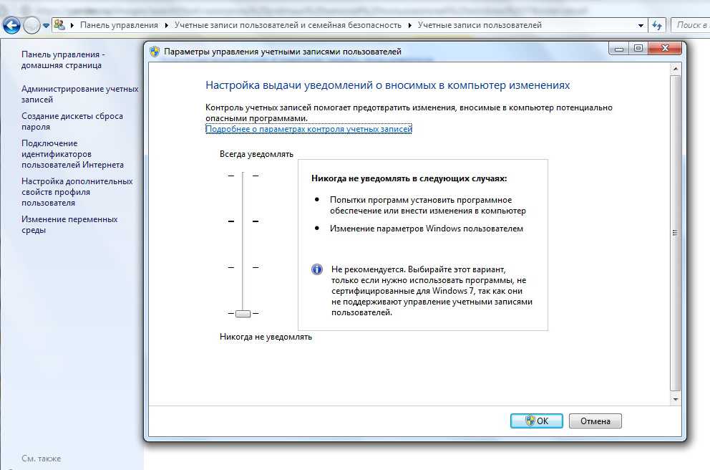Focus the 'Поиск в' search field
Viewport: 710px width, 470px height.
pyautogui.click(x=691, y=25)
